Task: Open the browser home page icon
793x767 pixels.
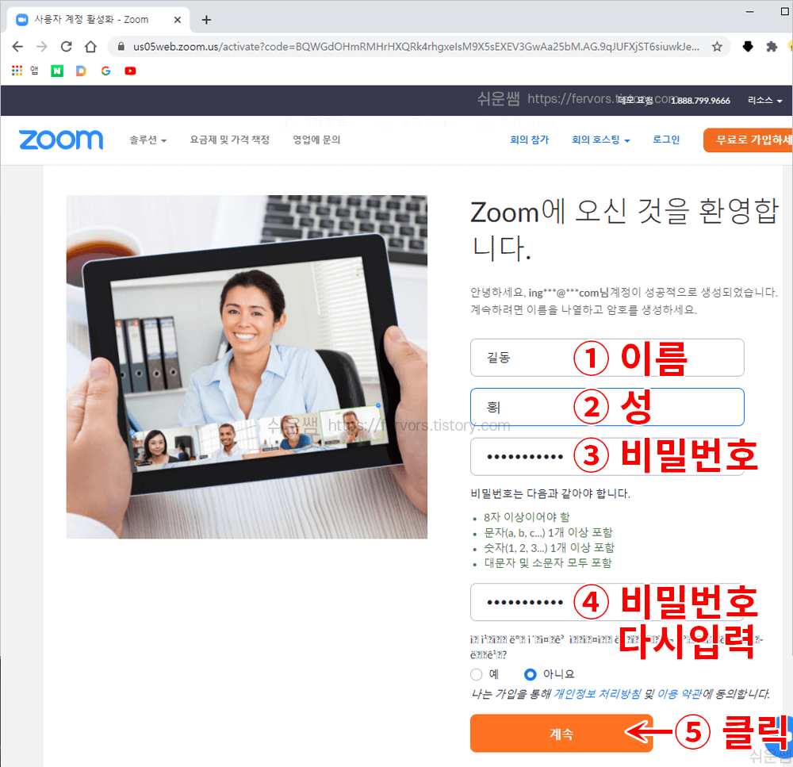Action: (90, 47)
